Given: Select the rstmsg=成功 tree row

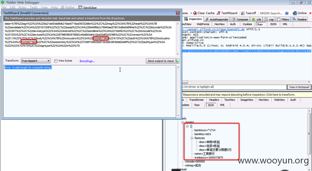Looking at the screenshot, I should (193, 166).
